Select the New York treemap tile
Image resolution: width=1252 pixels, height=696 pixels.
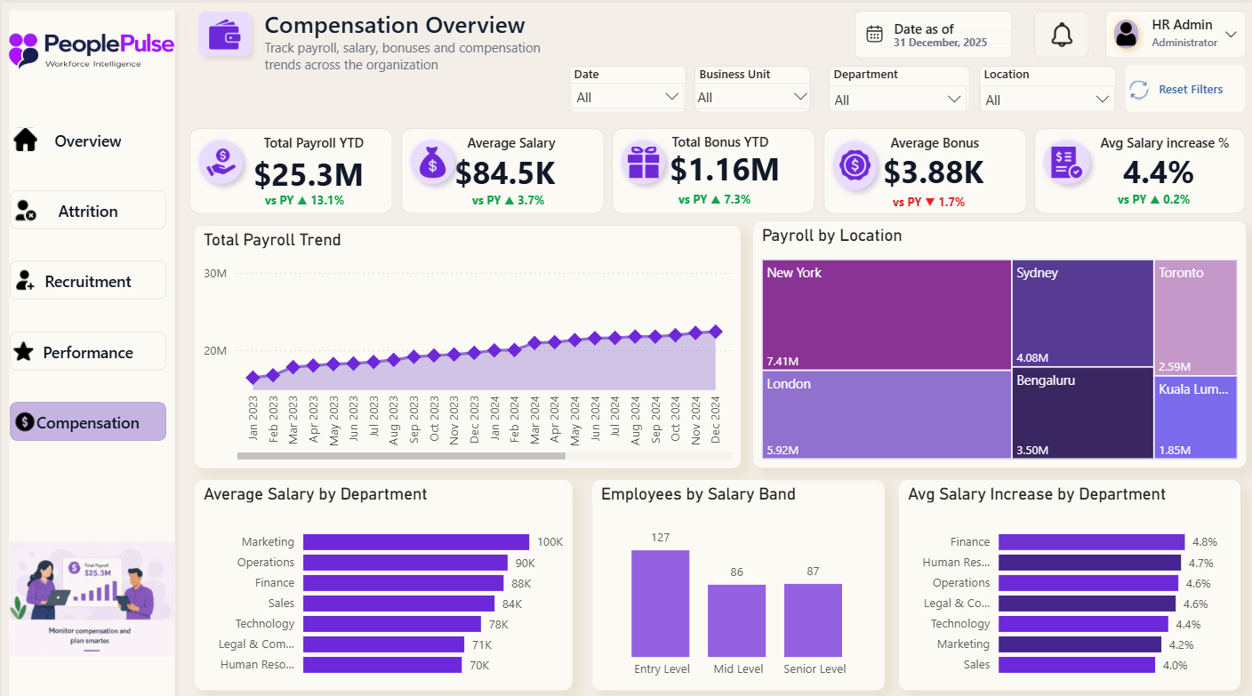887,315
